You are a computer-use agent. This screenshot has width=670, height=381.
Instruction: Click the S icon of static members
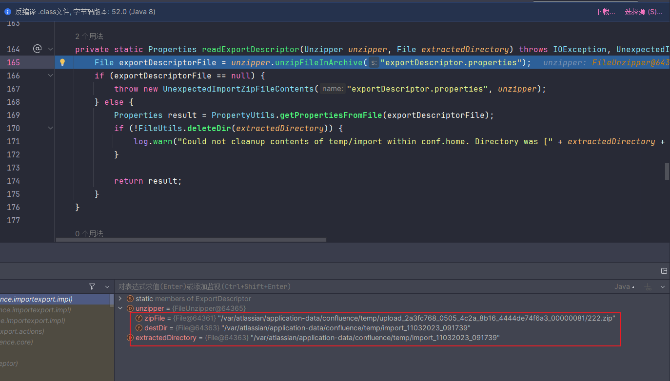(x=130, y=299)
